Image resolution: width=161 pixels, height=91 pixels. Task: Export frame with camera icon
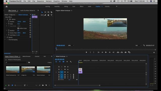pos(126,52)
